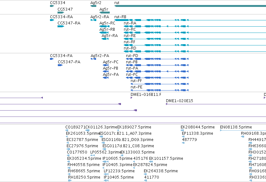This screenshot has height=182, width=266.
Task: Click the CG5334-RA transcript
Action: (x=52, y=20)
